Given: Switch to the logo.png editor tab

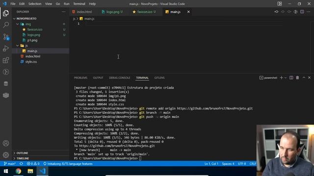Looking at the screenshot, I should pyautogui.click(x=113, y=12).
